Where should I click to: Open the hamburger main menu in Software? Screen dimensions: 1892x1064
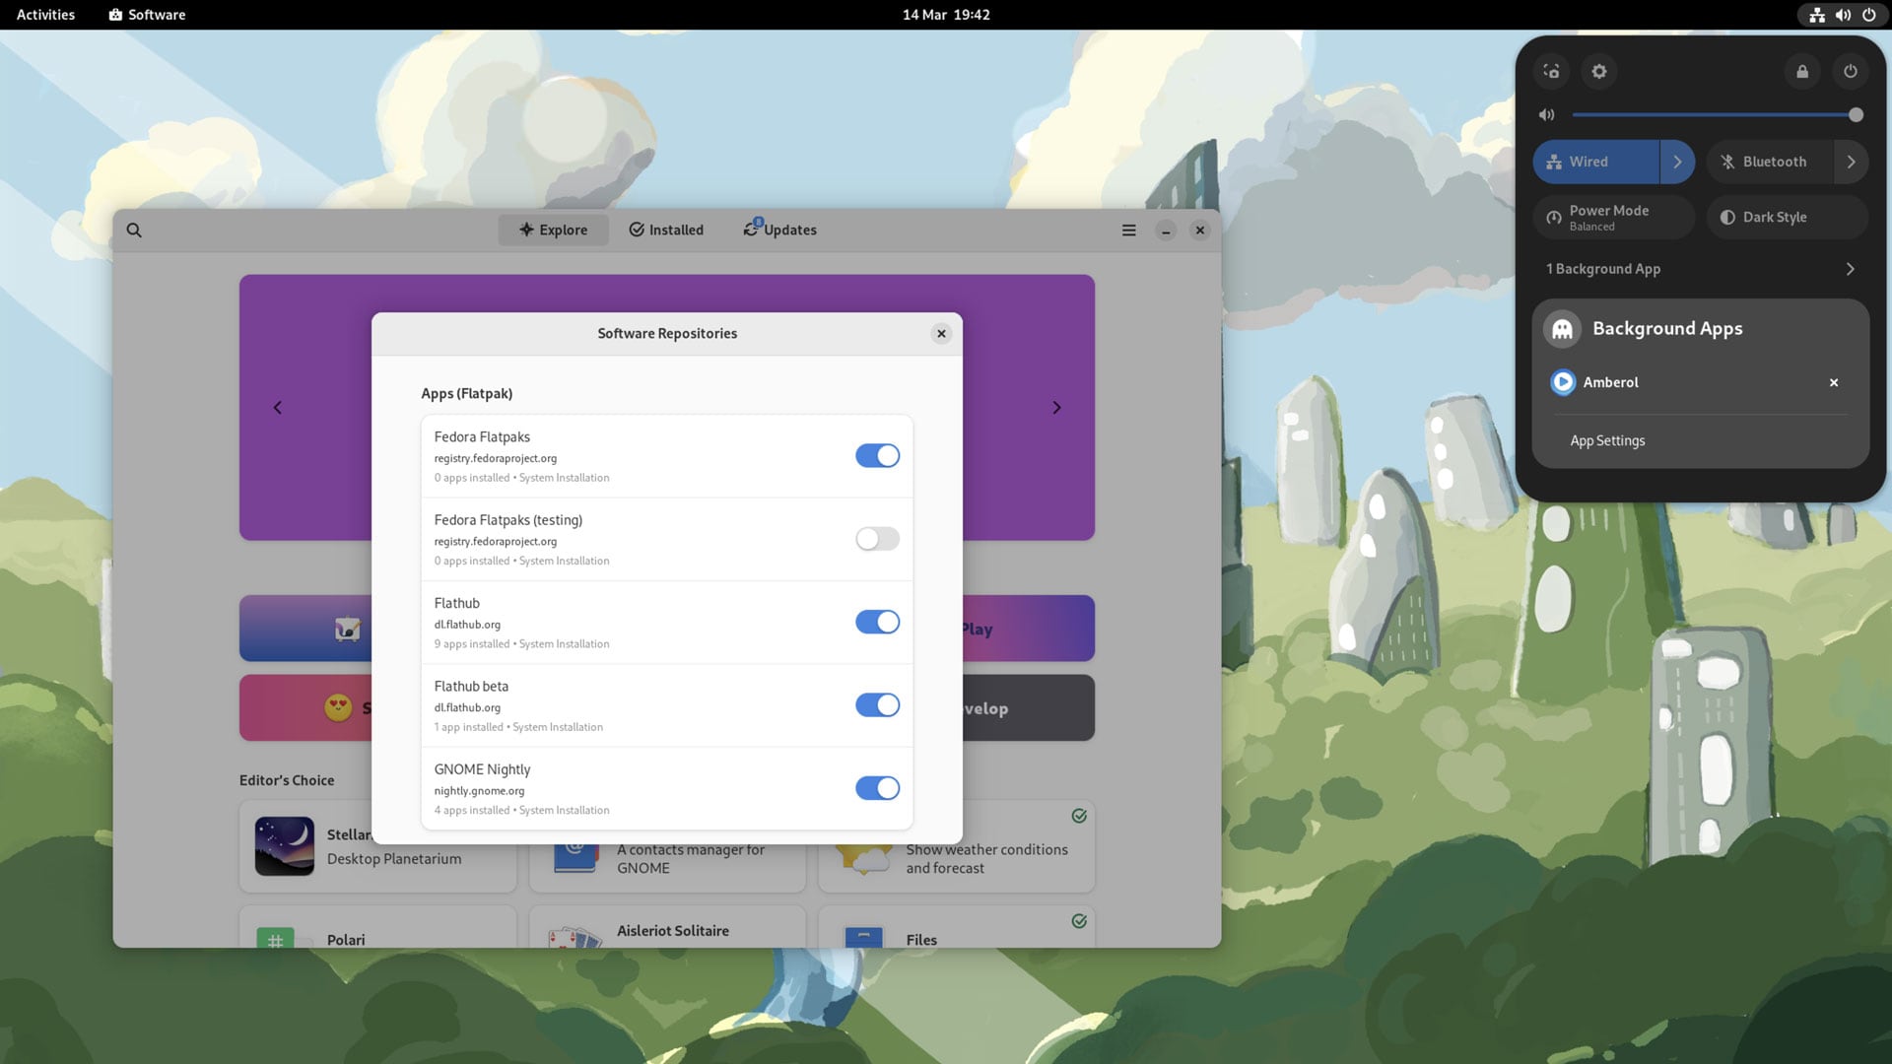click(x=1128, y=230)
